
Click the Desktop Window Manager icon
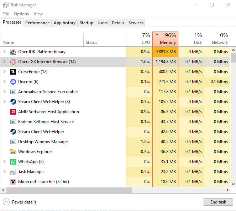point(13,142)
